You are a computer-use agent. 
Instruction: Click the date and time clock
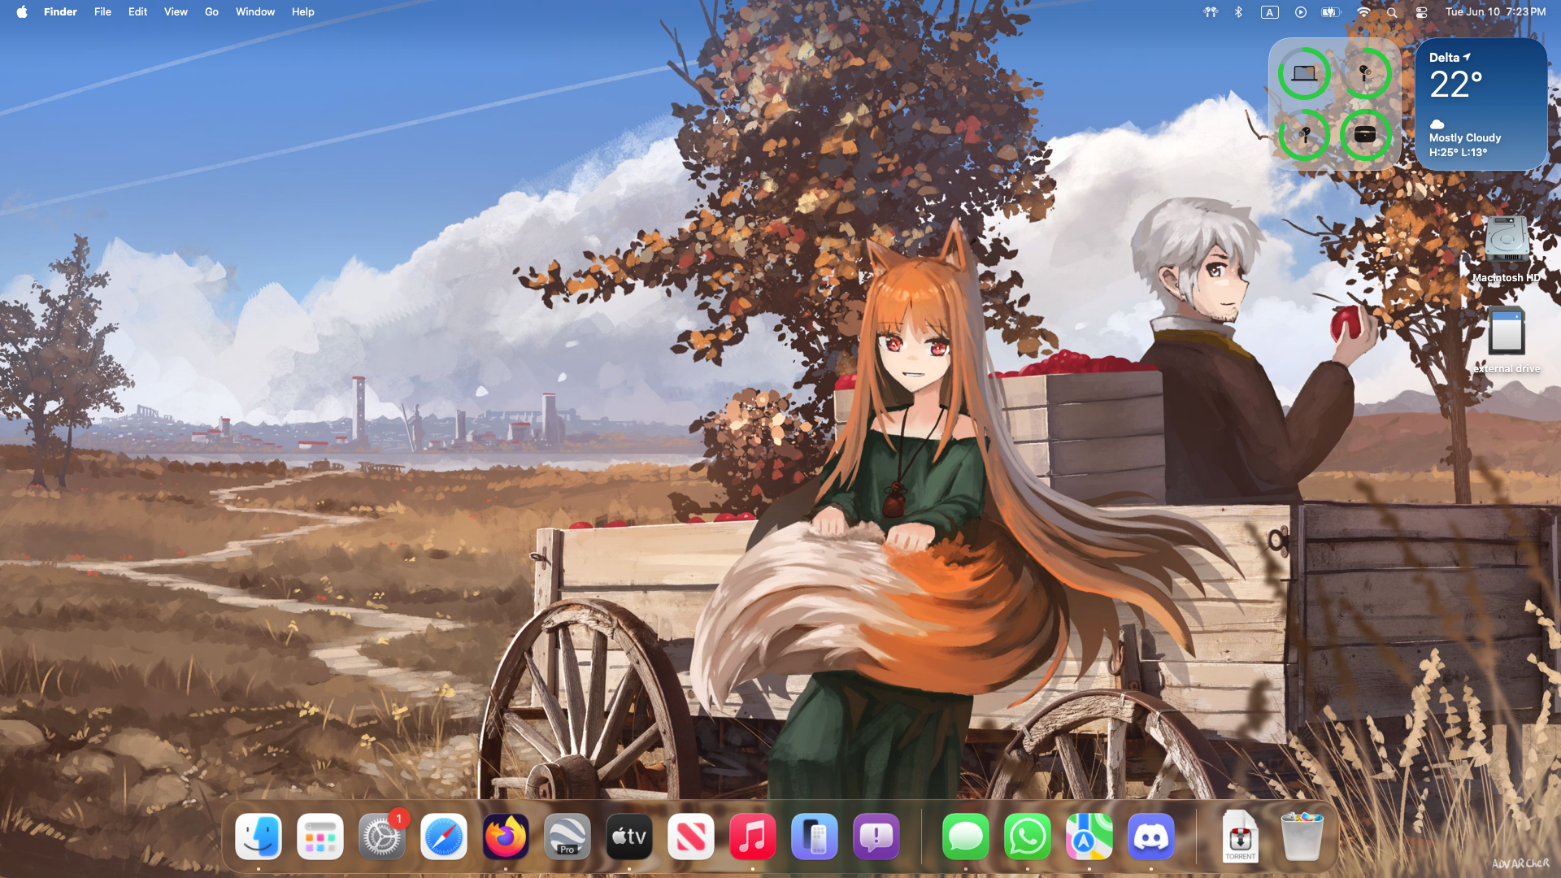tap(1495, 12)
